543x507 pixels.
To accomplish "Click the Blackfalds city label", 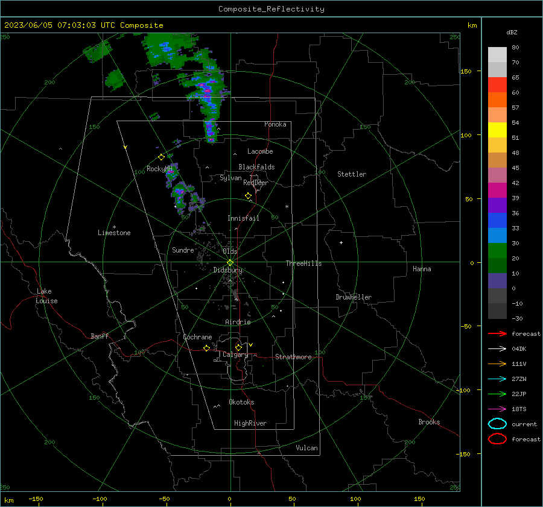I will pyautogui.click(x=256, y=167).
